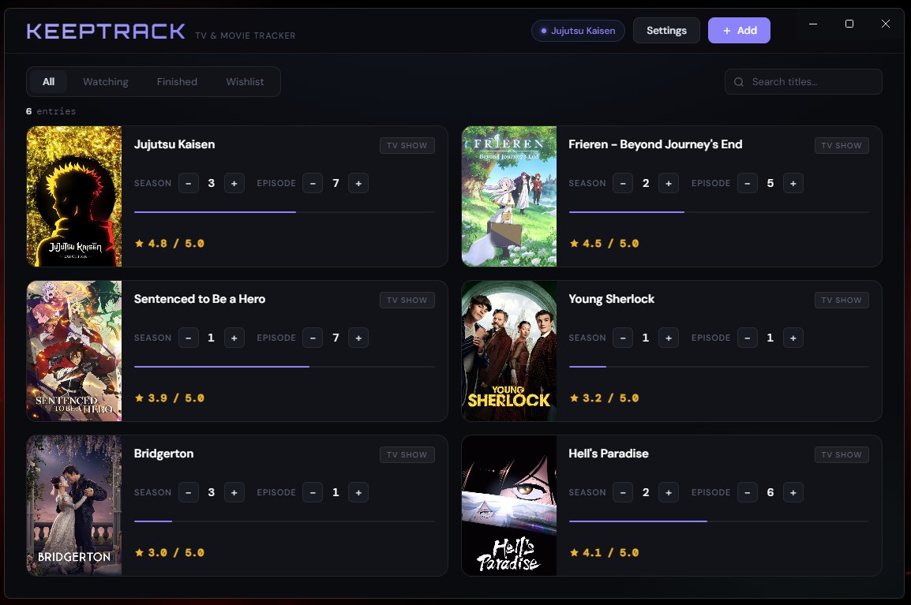This screenshot has height=605, width=911.
Task: Click the Frieren - Beyond Journey's End title
Action: (x=655, y=144)
